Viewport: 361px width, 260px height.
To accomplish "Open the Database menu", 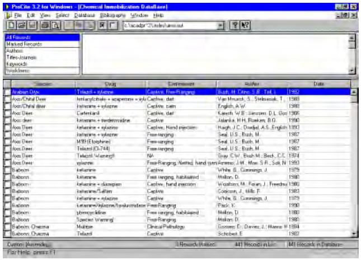I will 85,16.
